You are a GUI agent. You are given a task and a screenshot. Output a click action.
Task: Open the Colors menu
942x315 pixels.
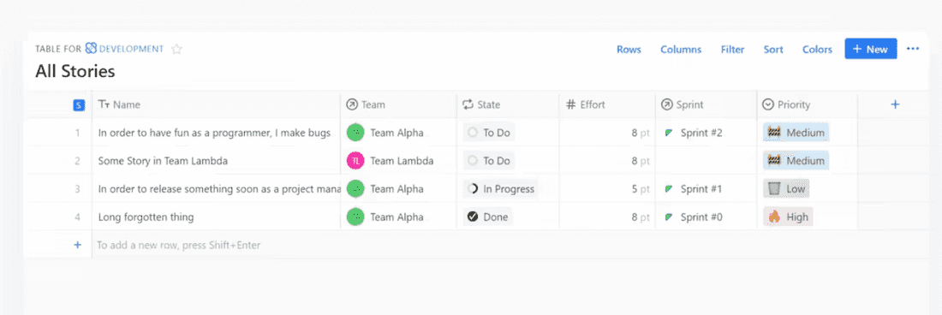(818, 49)
